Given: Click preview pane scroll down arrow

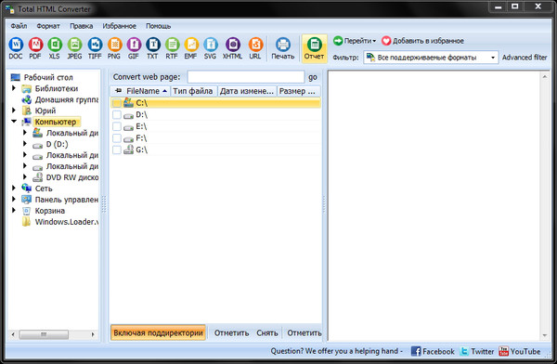Looking at the screenshot, I should (x=545, y=335).
